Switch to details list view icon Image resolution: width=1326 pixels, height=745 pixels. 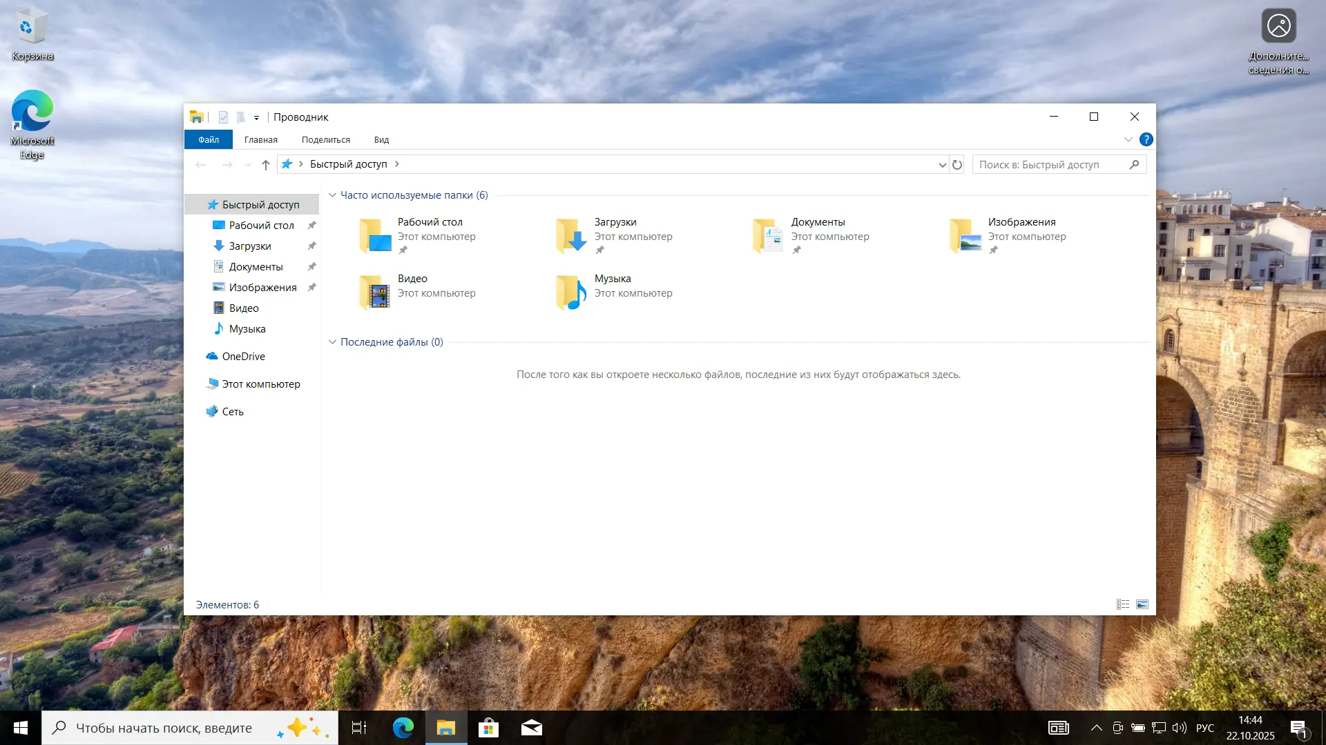pos(1123,604)
